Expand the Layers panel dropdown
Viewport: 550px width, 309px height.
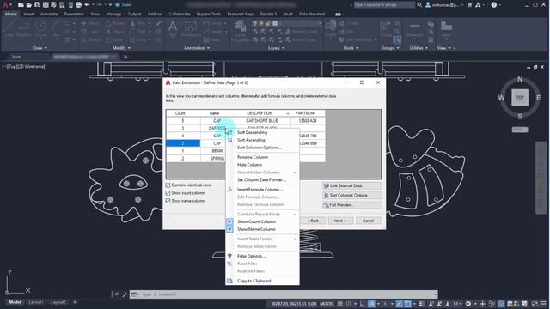(x=276, y=48)
